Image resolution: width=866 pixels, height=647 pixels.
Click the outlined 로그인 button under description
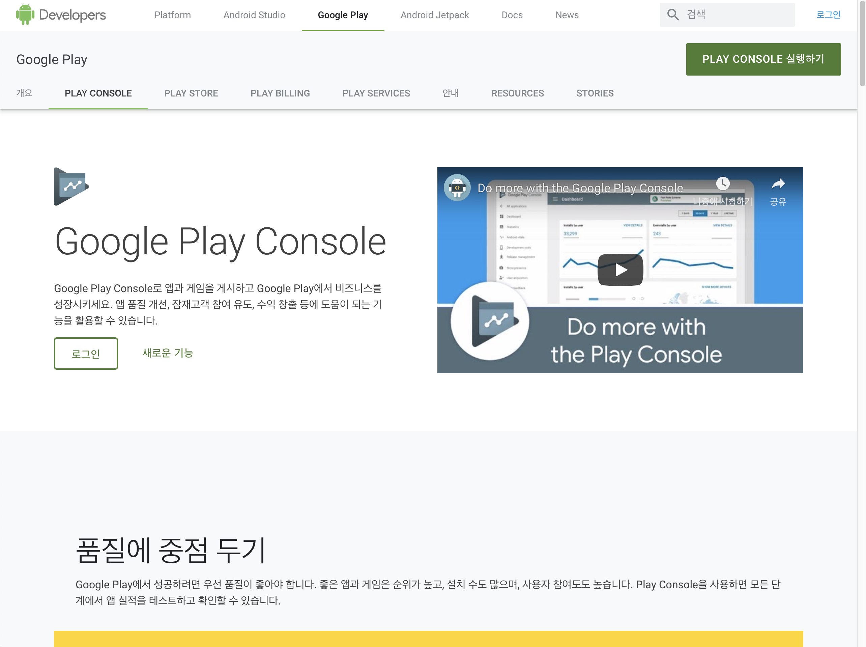[x=86, y=353]
